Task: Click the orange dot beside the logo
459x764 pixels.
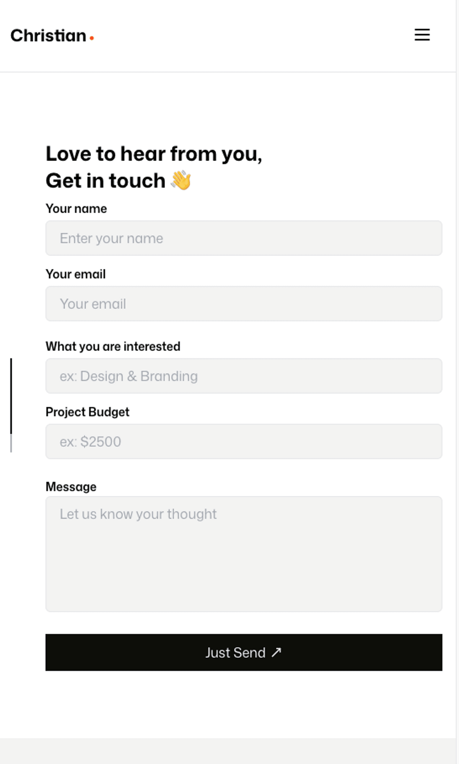Action: pos(92,38)
